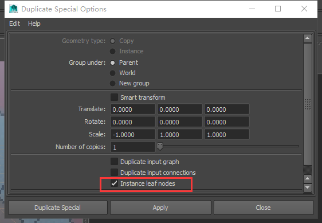Open the Edit menu
The height and width of the screenshot is (223, 322).
point(14,24)
